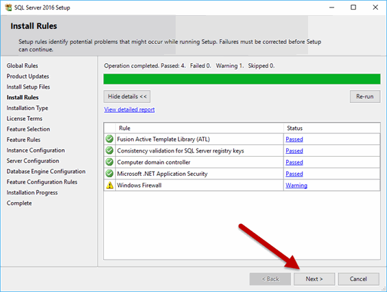This screenshot has width=387, height=292.
Task: Click the Status column header
Action: point(332,128)
